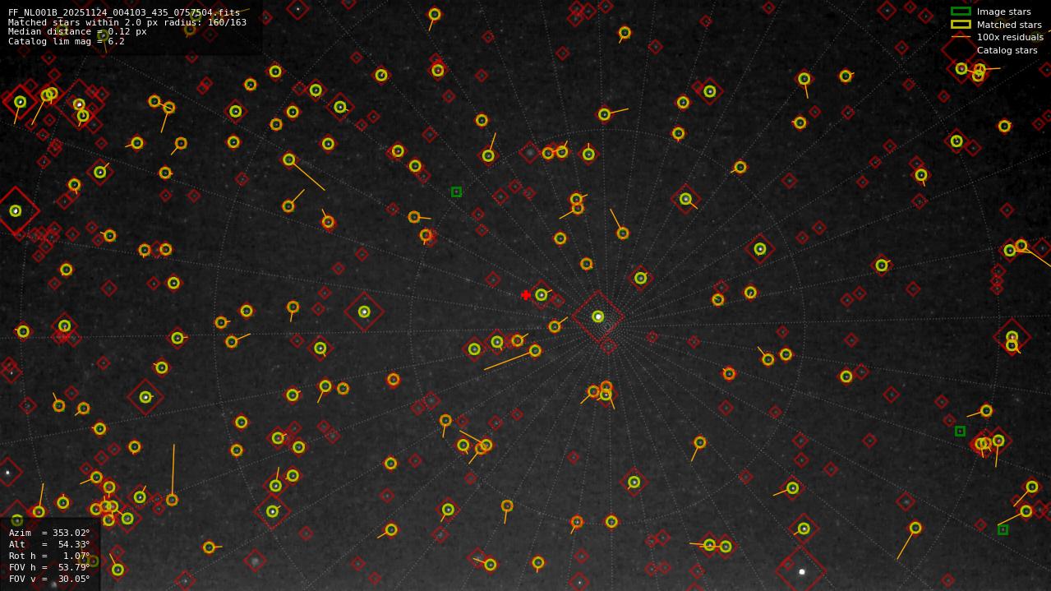Select the large red diamond at field center
Image resolution: width=1051 pixels, height=591 pixels.
click(x=599, y=318)
